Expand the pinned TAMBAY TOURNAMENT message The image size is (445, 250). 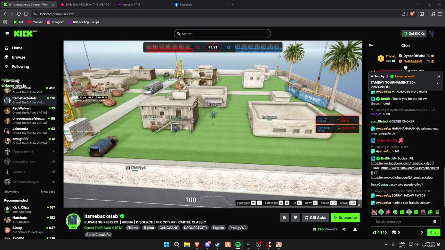tap(438, 84)
